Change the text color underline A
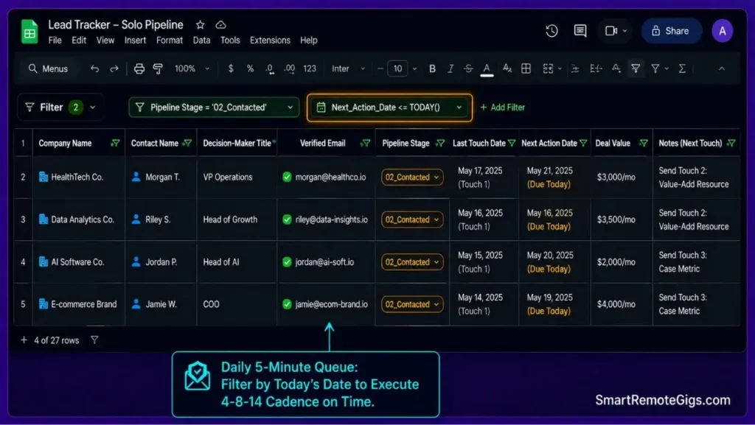This screenshot has height=425, width=755. tap(487, 69)
